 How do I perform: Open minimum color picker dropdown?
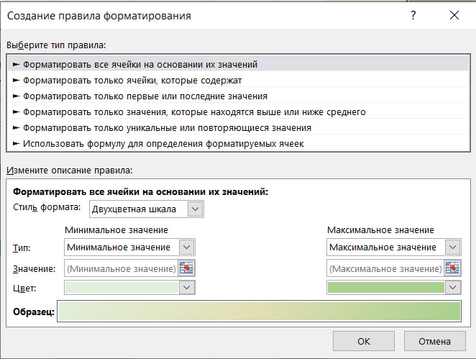tap(187, 287)
